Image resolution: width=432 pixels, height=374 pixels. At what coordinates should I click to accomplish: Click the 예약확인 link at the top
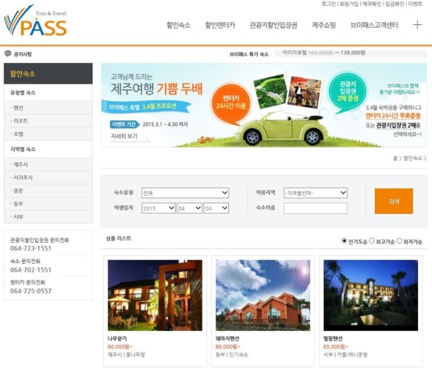tap(372, 3)
